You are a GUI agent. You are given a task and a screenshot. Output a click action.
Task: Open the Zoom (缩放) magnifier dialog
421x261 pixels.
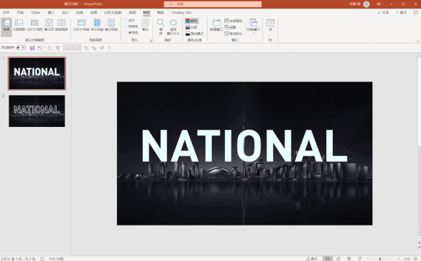point(161,27)
